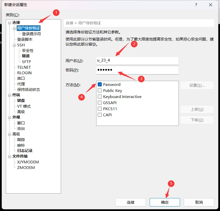Image resolution: width=220 pixels, height=211 pixels.
Task: Collapse the 连接 tree node
Action: pos(10,23)
